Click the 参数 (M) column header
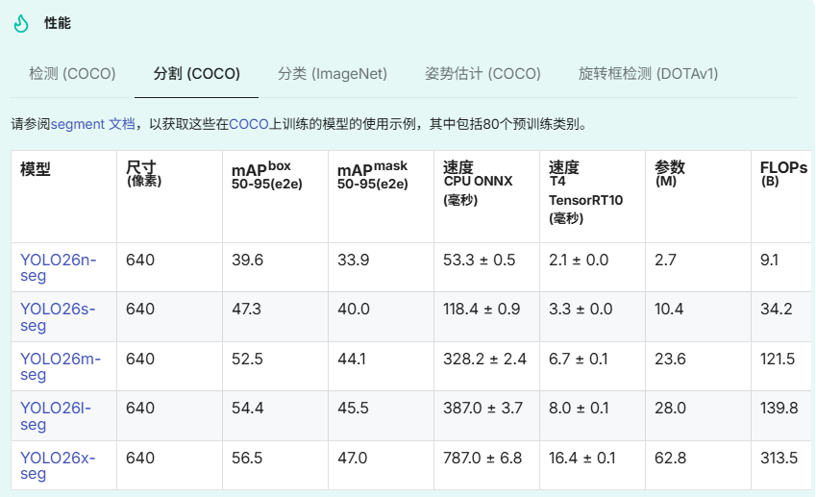Screen dimensions: 816x497 pos(670,173)
